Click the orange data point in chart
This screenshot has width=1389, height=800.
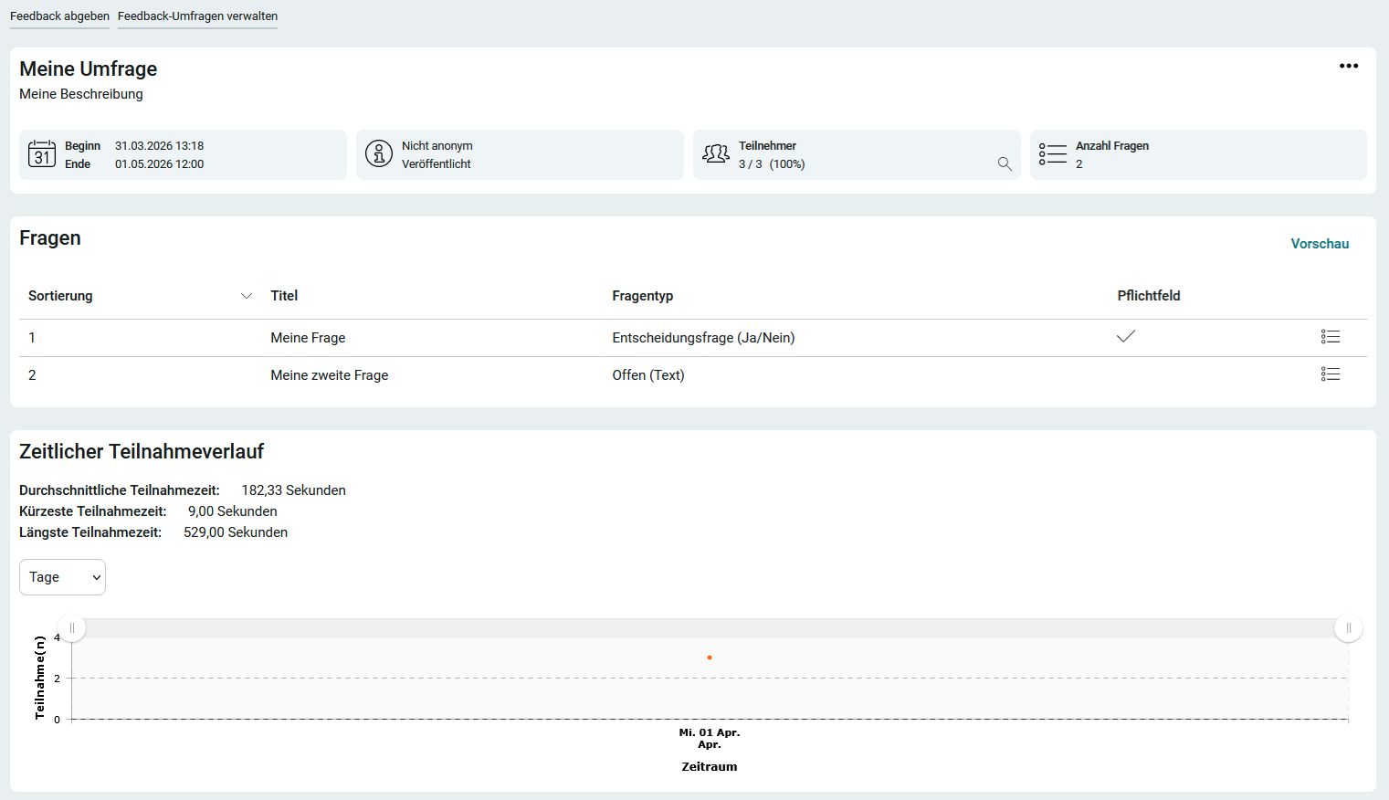pyautogui.click(x=710, y=658)
